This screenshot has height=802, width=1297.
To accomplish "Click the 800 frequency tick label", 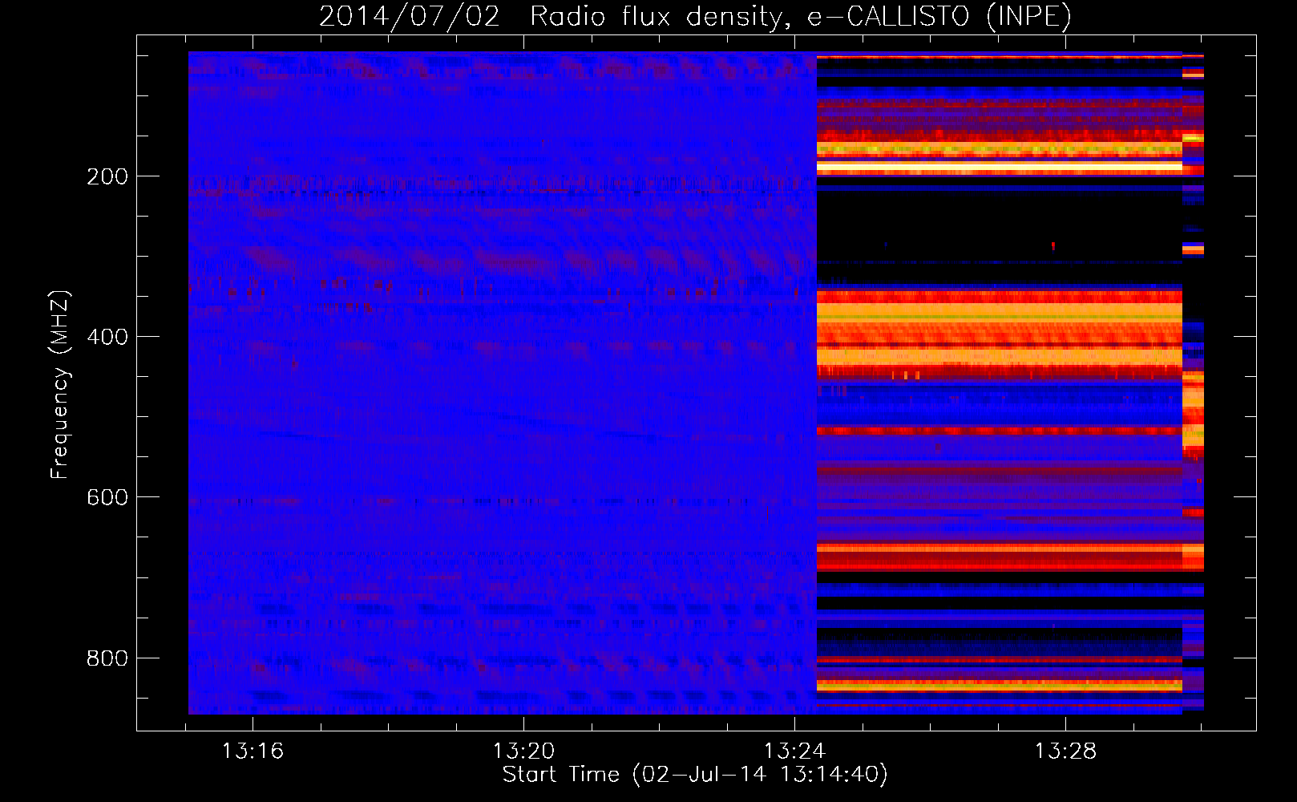I will tap(107, 658).
